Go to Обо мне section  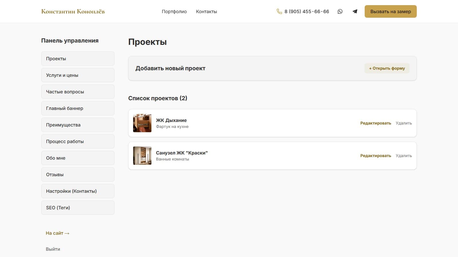click(78, 158)
